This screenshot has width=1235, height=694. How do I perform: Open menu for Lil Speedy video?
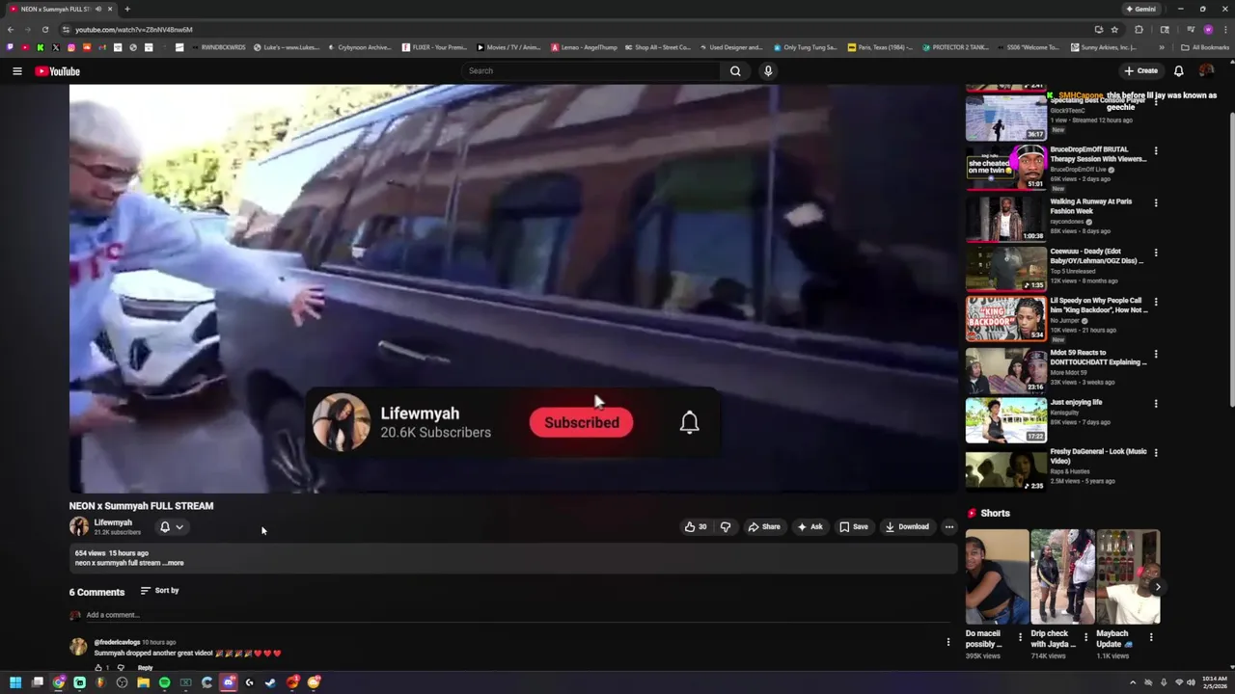[1155, 302]
